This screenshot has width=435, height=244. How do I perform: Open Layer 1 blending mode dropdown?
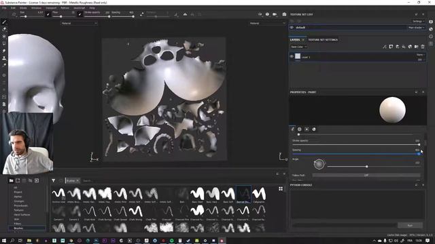[x=420, y=55]
